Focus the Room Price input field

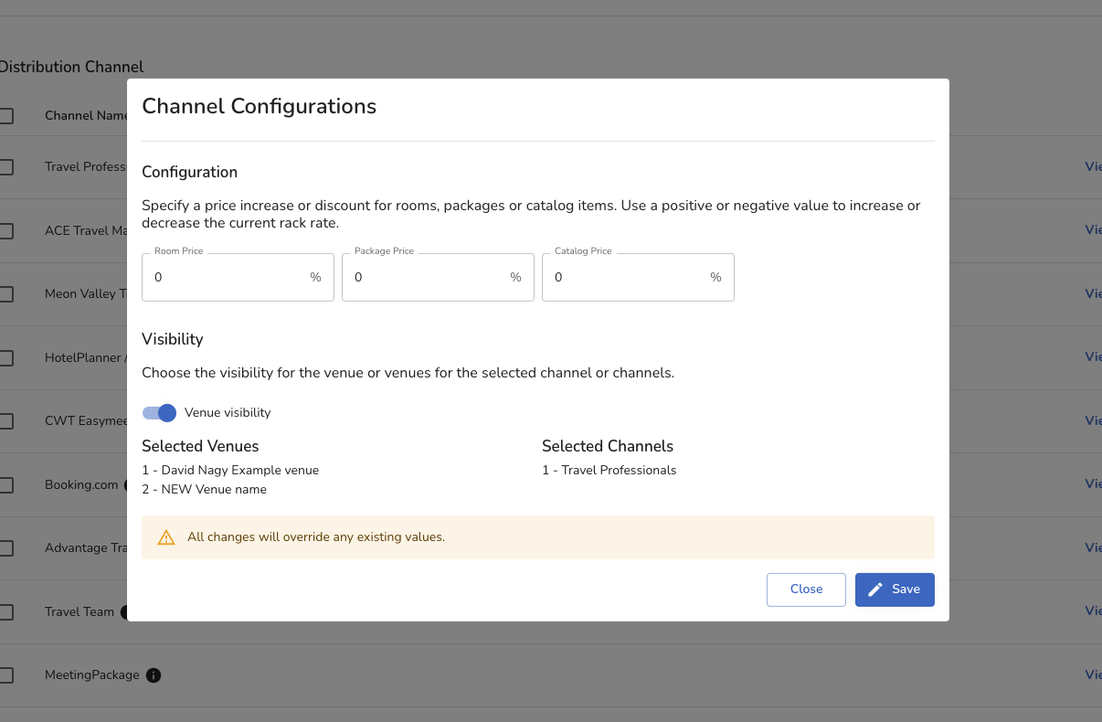(228, 277)
